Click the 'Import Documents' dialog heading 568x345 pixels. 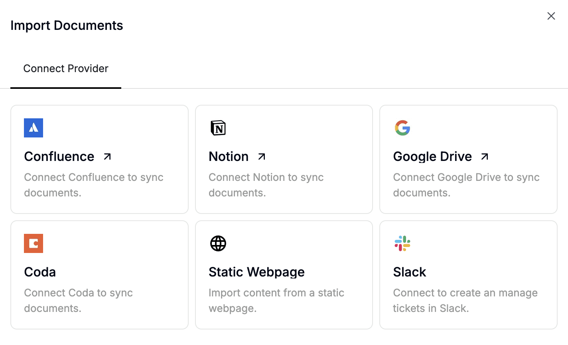coord(67,25)
